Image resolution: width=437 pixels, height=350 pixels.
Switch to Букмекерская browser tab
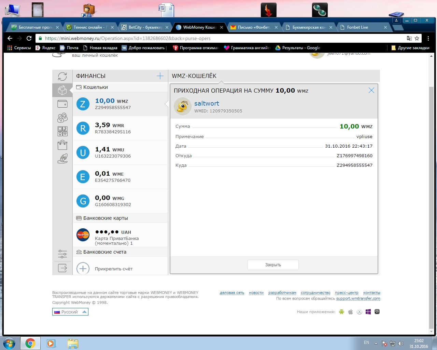(x=309, y=27)
